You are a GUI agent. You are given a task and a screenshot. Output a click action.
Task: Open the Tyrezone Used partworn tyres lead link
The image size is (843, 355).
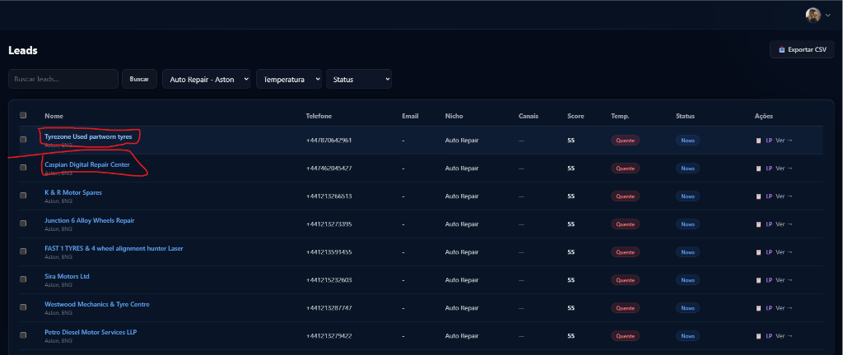point(88,136)
